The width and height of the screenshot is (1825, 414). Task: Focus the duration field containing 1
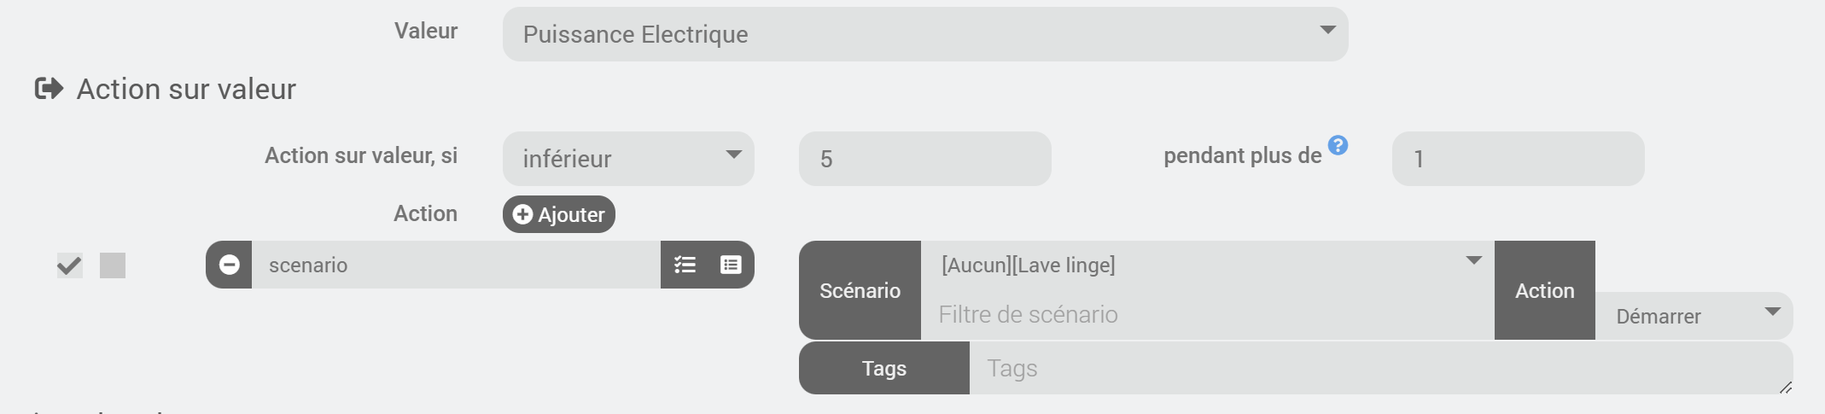click(1518, 159)
